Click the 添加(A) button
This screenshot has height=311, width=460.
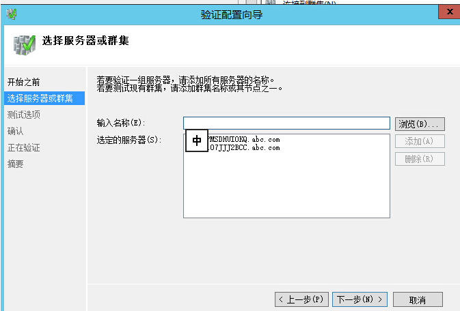[x=420, y=141]
